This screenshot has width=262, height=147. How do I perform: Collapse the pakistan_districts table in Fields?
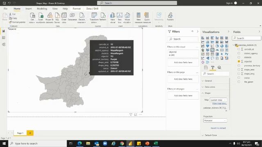[x=234, y=45]
